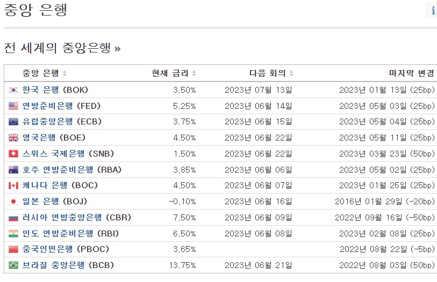Click SNB last change 2023년 03월 23일 (50bp)

[x=387, y=154]
